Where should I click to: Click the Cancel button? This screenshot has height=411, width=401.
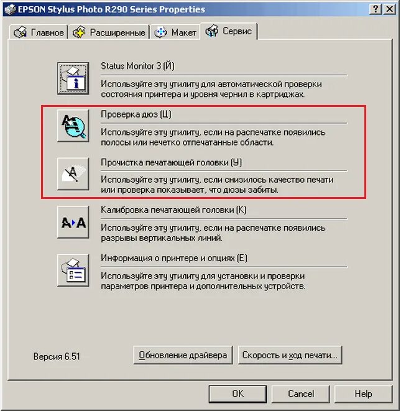tap(301, 394)
